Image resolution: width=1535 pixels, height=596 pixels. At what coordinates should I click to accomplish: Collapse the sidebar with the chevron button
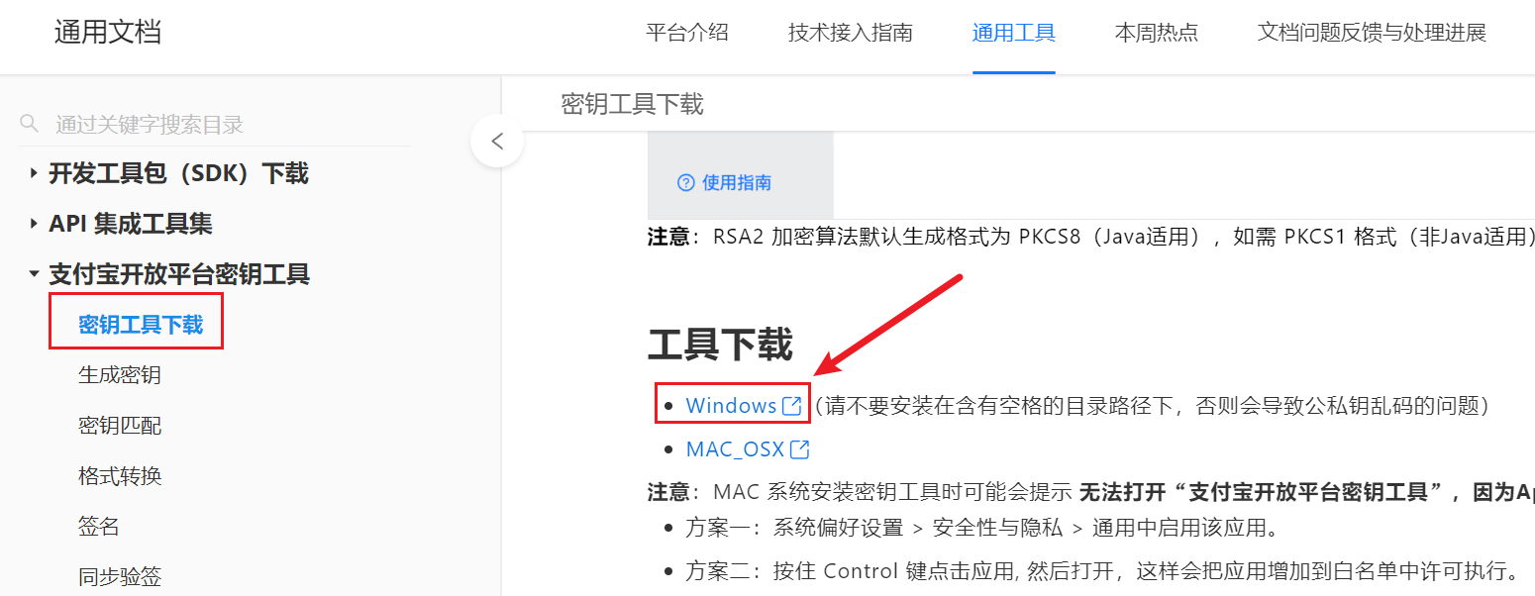pos(497,141)
